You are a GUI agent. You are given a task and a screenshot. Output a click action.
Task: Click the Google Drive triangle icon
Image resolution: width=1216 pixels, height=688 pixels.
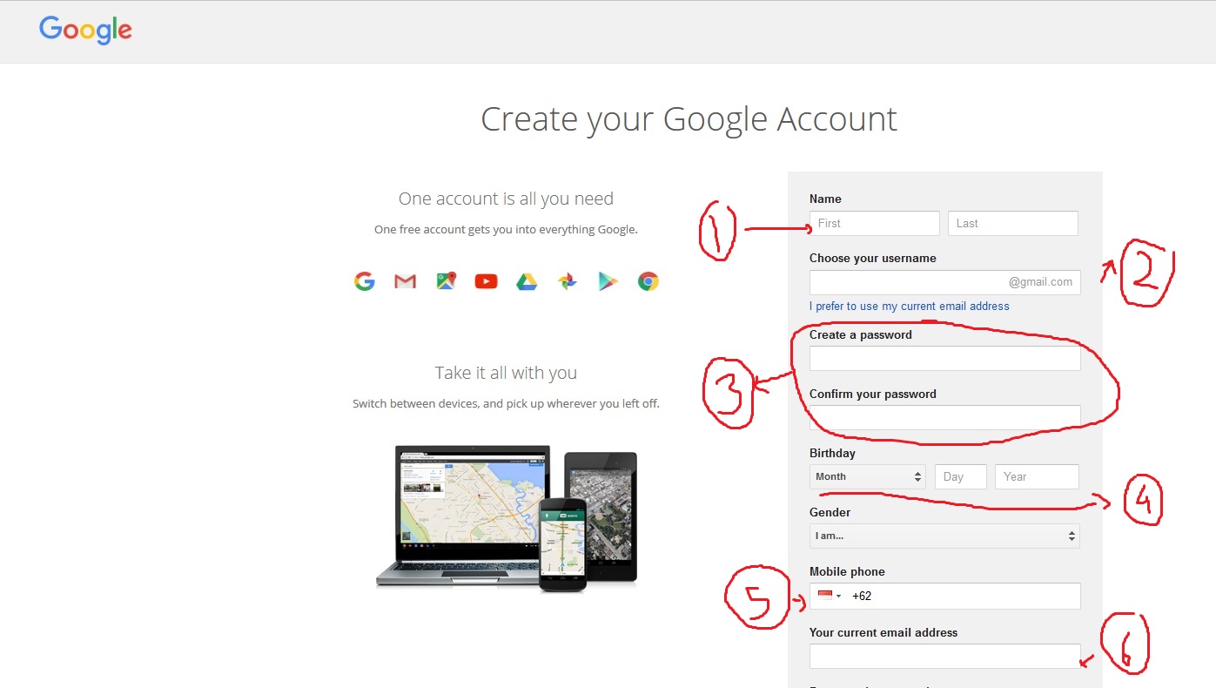(527, 281)
